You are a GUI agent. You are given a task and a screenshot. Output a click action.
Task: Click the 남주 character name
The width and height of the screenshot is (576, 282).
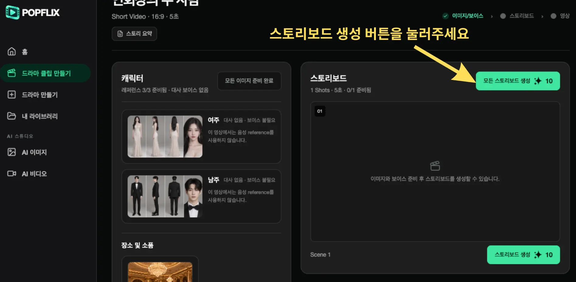coord(213,180)
